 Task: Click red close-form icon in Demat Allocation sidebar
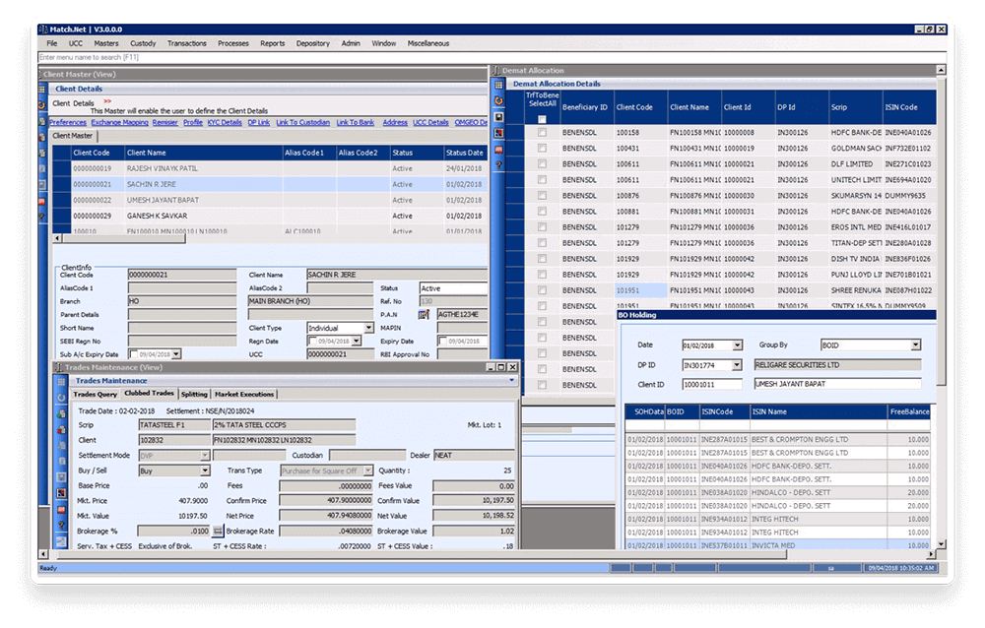(498, 150)
